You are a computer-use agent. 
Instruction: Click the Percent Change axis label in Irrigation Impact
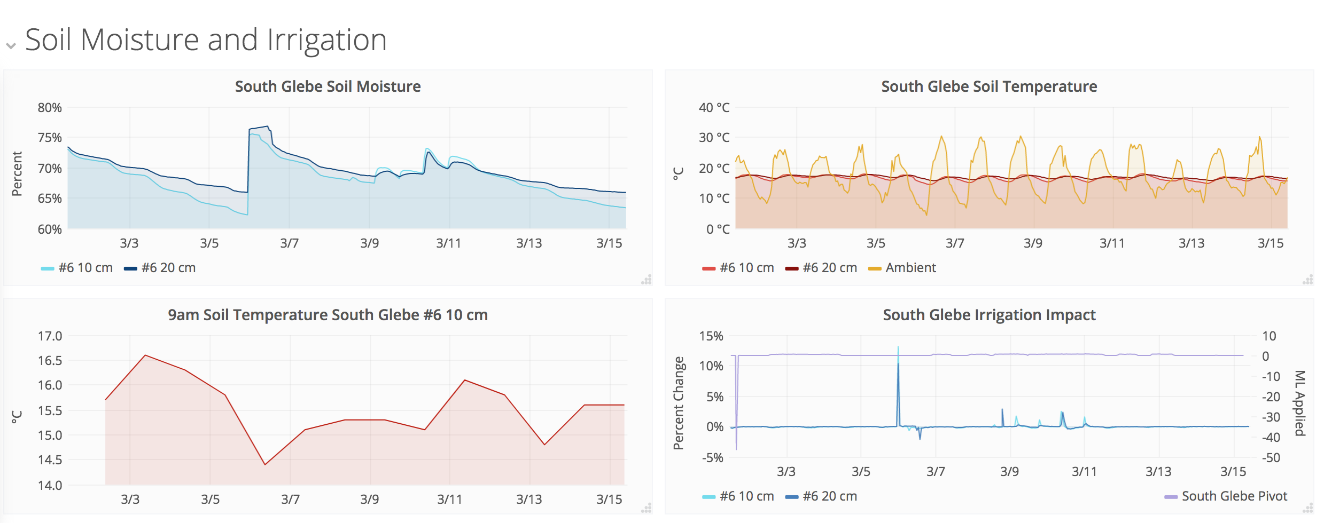[x=679, y=403]
